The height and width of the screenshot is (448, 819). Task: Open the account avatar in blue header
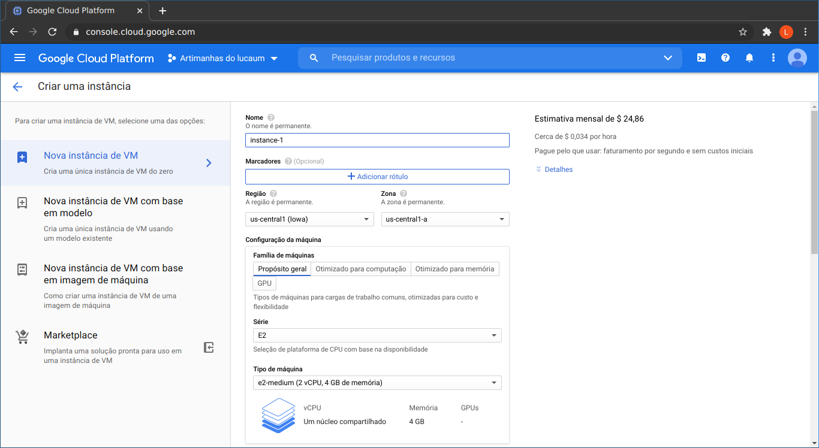[x=797, y=58]
